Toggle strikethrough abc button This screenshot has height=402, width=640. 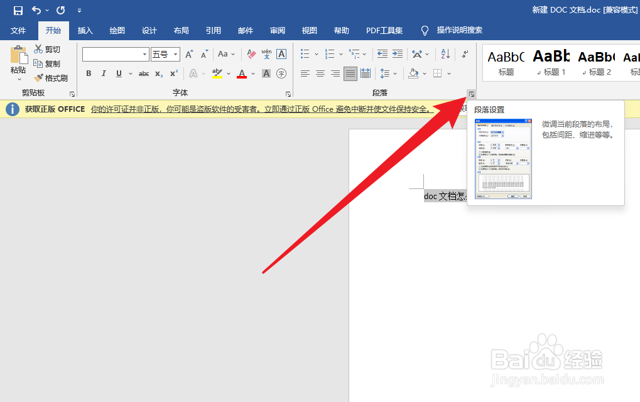coord(144,74)
